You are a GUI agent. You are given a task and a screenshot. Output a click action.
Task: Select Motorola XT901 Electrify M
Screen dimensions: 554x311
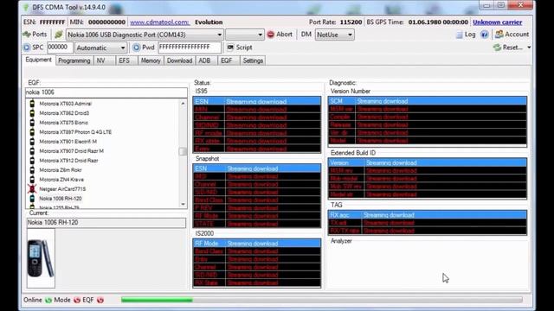click(68, 142)
